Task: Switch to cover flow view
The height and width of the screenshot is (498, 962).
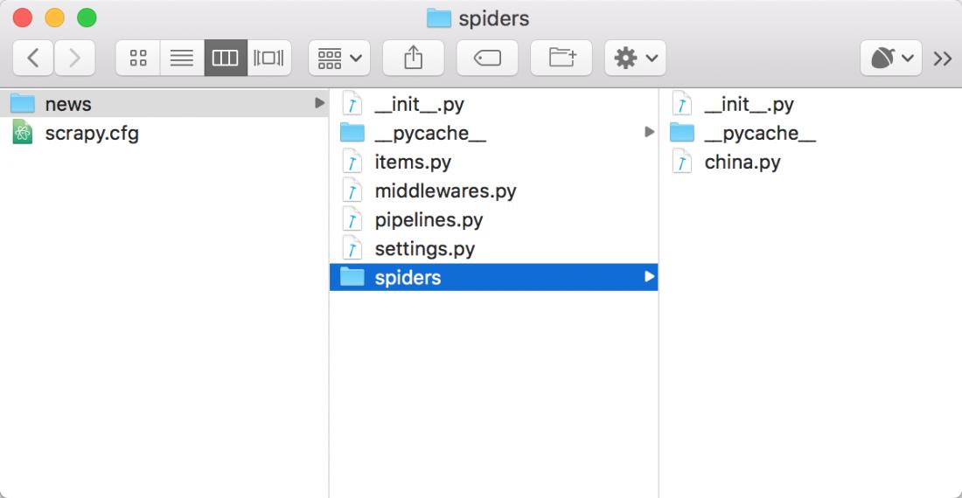Action: point(268,59)
